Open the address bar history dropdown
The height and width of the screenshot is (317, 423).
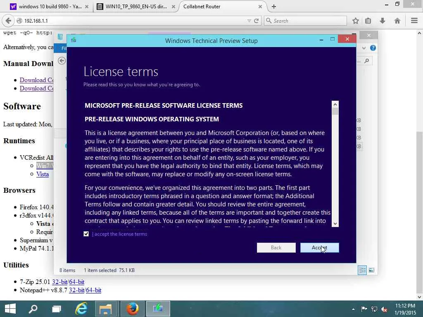point(249,21)
